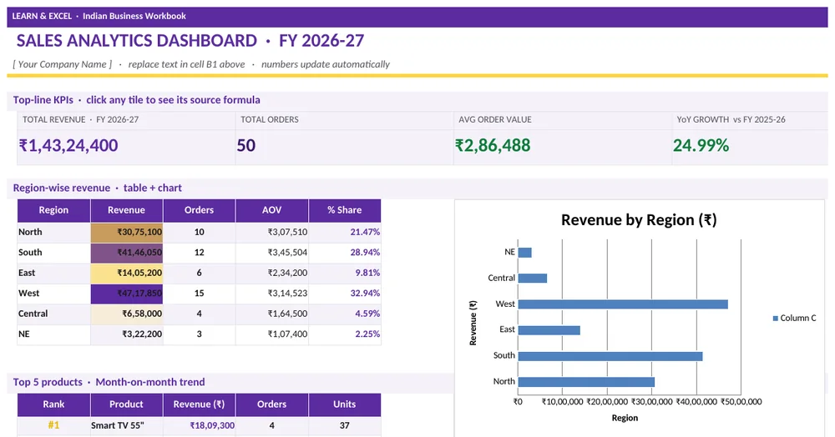Select the South region name cell
This screenshot has width=835, height=437.
point(53,253)
